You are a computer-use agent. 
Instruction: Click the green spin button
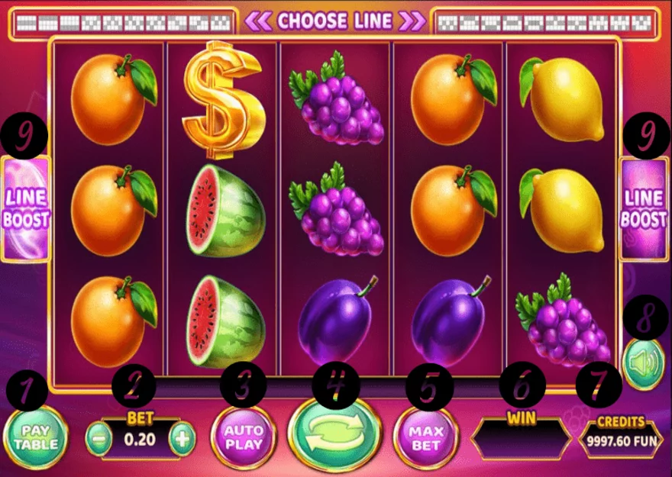coord(334,434)
